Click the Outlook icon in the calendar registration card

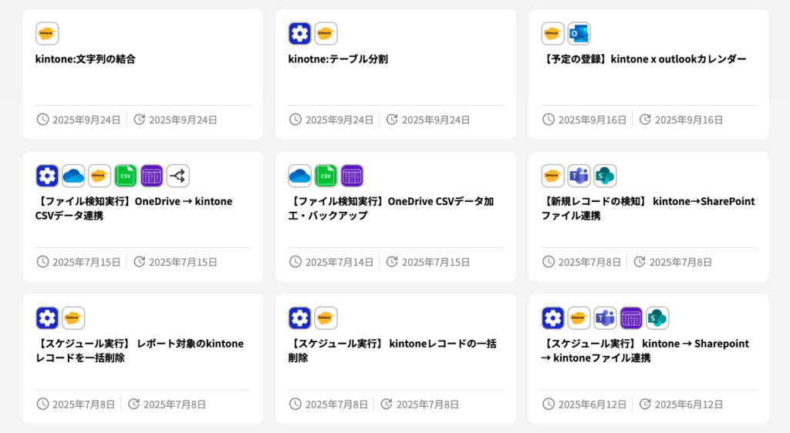point(579,34)
